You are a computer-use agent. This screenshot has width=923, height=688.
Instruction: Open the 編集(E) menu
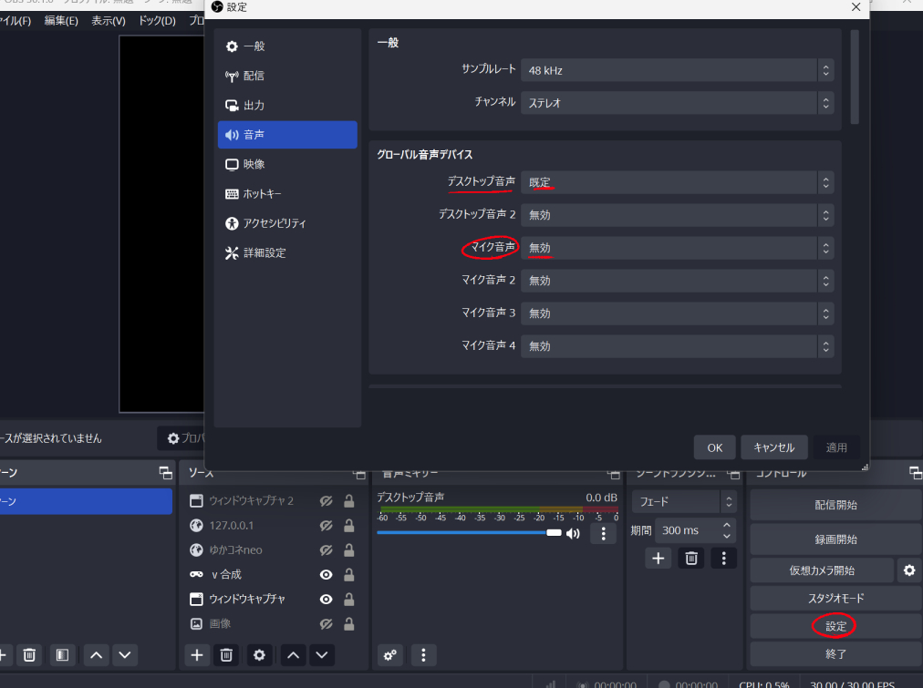tap(61, 21)
